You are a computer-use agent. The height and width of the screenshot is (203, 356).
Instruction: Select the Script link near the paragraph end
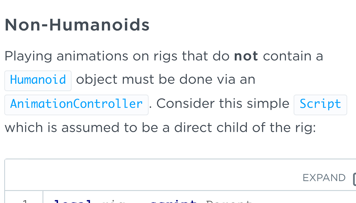320,104
